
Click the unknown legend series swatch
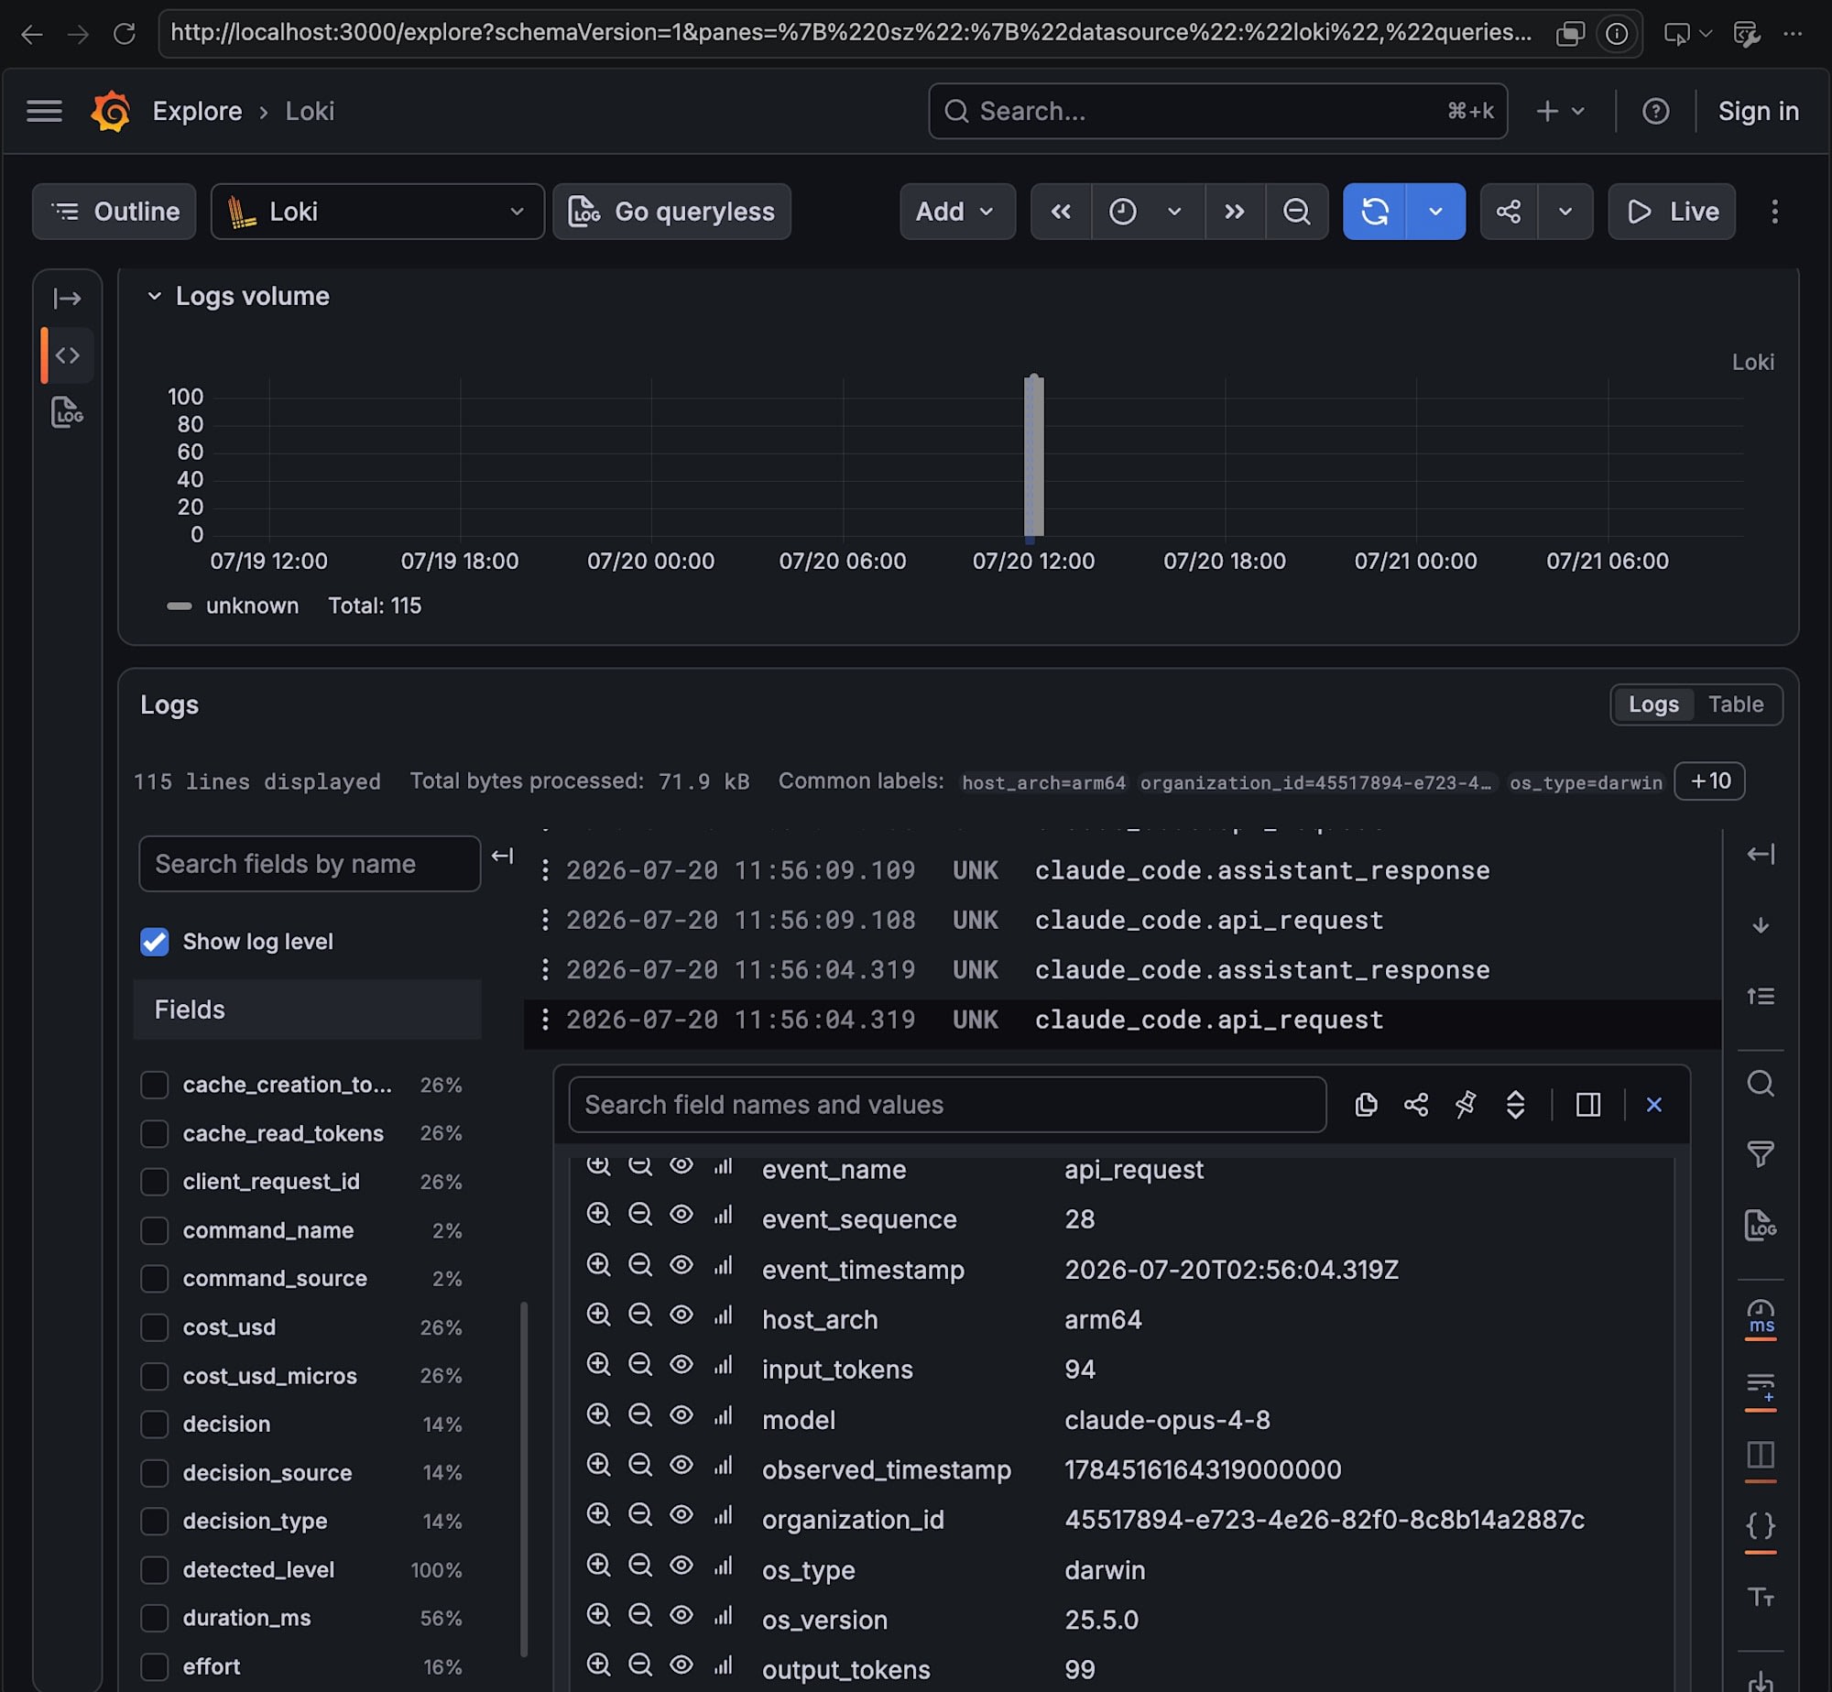[x=180, y=606]
